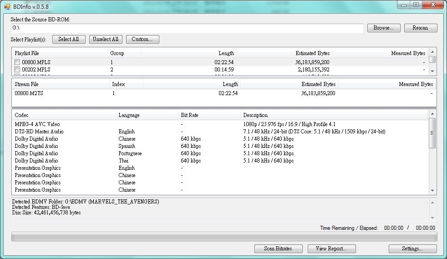Click the codec list scroll-up arrow

tap(432, 114)
